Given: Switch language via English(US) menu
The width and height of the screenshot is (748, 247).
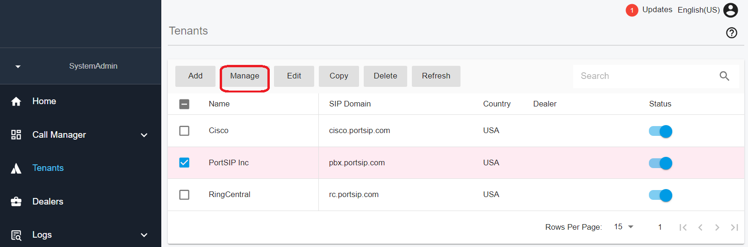Looking at the screenshot, I should click(698, 10).
